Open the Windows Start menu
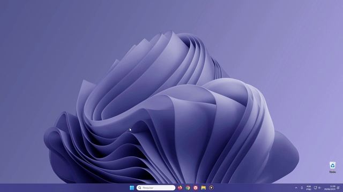The width and height of the screenshot is (343, 192). point(132,188)
